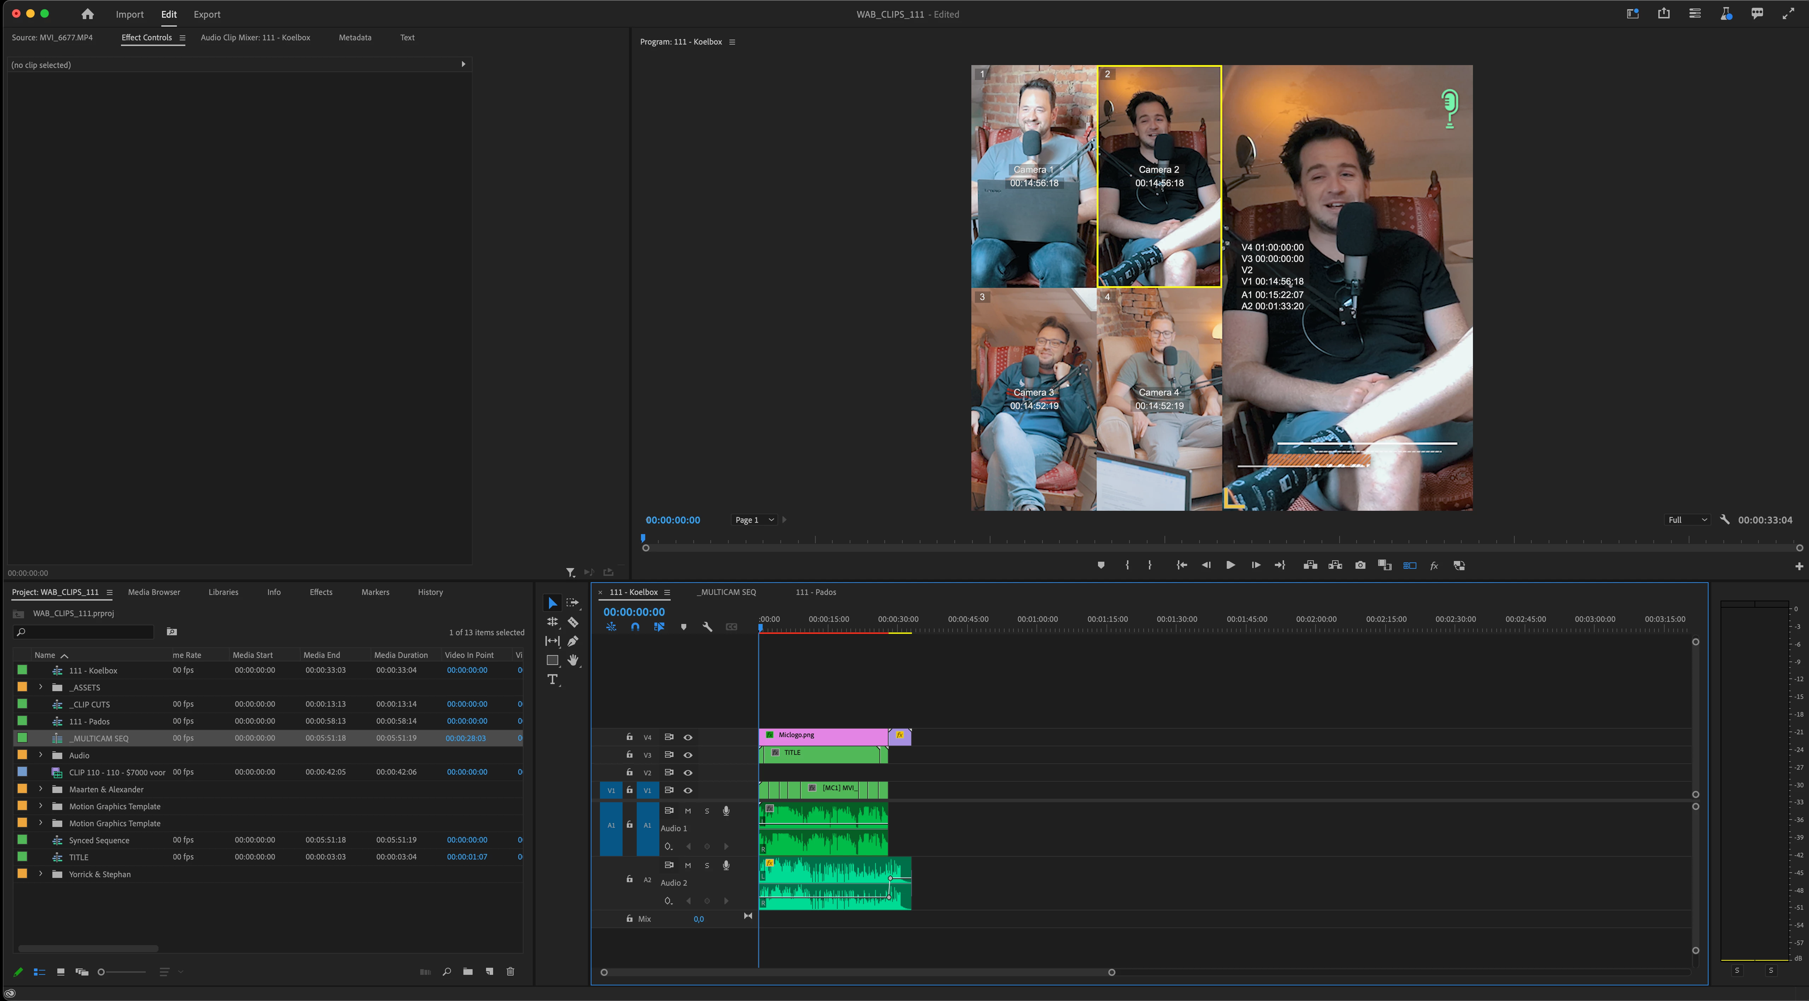Toggle lock on track V3
1809x1001 pixels.
(629, 754)
